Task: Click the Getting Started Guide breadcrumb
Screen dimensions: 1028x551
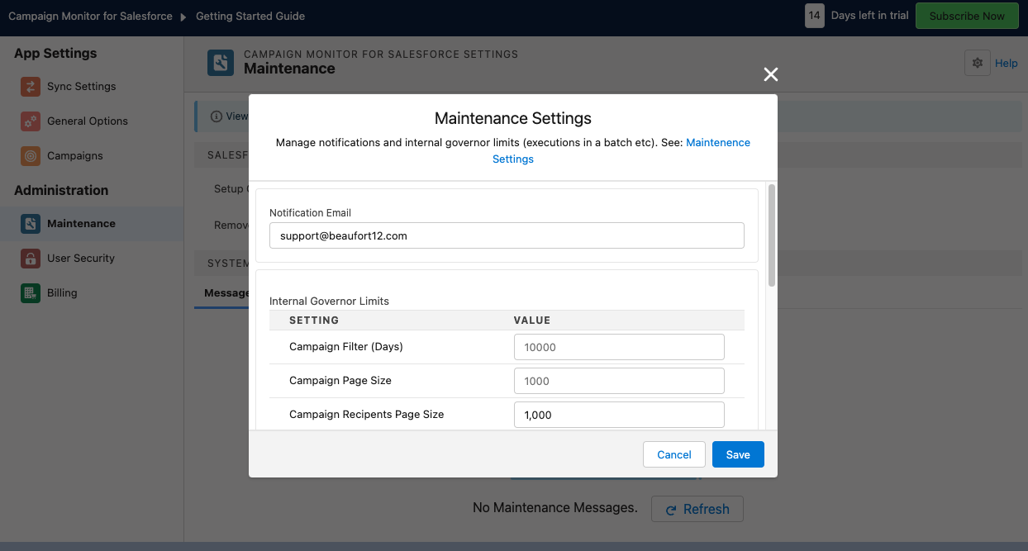Action: pyautogui.click(x=250, y=17)
